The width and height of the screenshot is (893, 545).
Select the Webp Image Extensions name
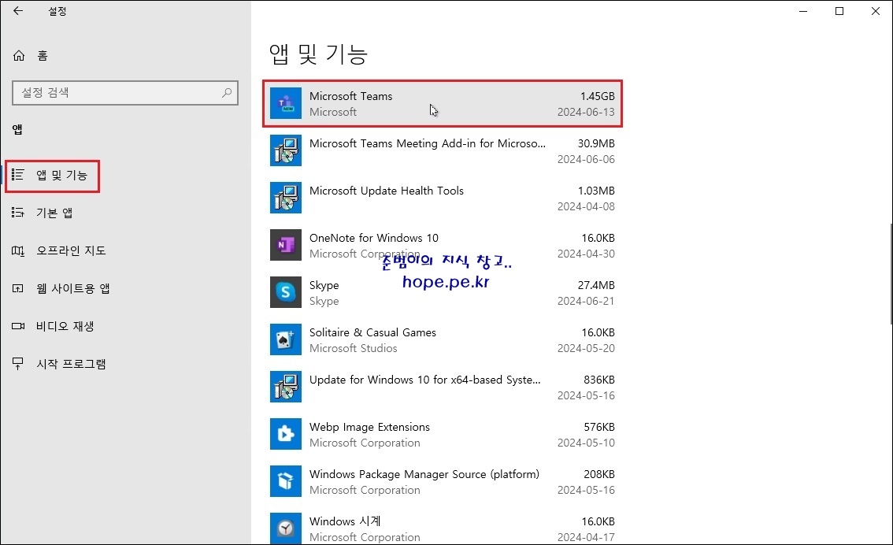[x=369, y=427]
